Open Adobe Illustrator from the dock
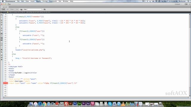Viewport: 191px width, 107px height. [70, 104]
